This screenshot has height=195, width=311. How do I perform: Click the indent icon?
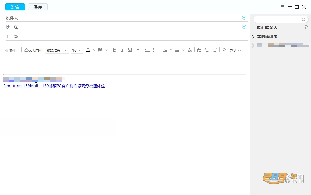tap(165, 50)
